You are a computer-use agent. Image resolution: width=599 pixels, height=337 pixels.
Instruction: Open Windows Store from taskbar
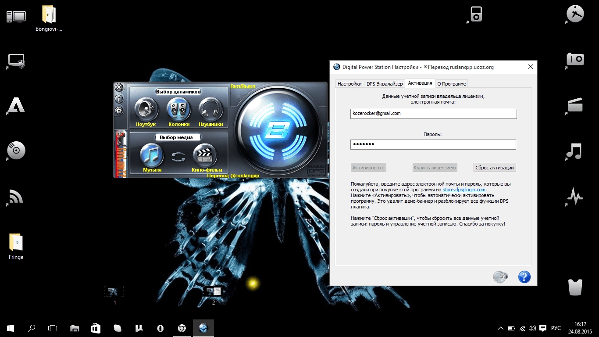coord(96,328)
